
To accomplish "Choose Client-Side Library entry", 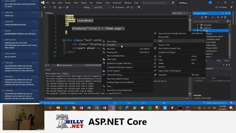I will [x=127, y=75].
